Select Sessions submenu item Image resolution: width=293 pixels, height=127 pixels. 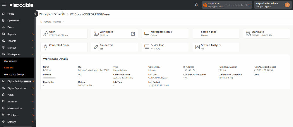9,68
